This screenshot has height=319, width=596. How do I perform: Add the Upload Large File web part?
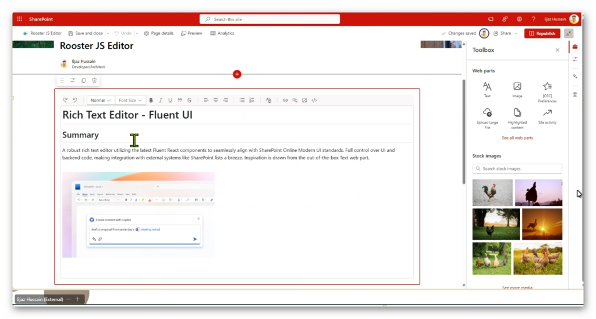click(x=487, y=119)
